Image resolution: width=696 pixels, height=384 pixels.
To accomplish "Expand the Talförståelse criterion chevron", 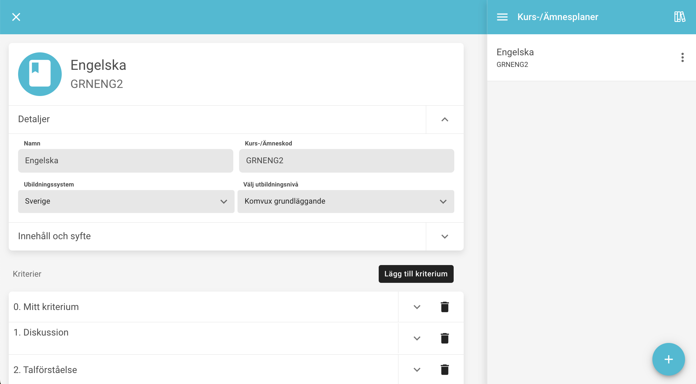I will click(x=417, y=369).
